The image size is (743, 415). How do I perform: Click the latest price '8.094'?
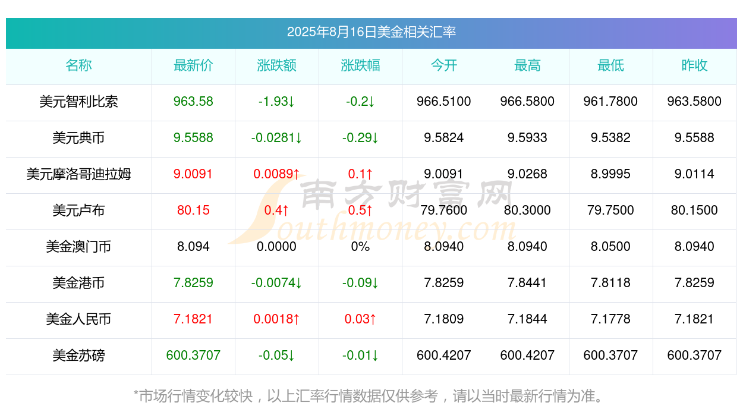tap(193, 247)
